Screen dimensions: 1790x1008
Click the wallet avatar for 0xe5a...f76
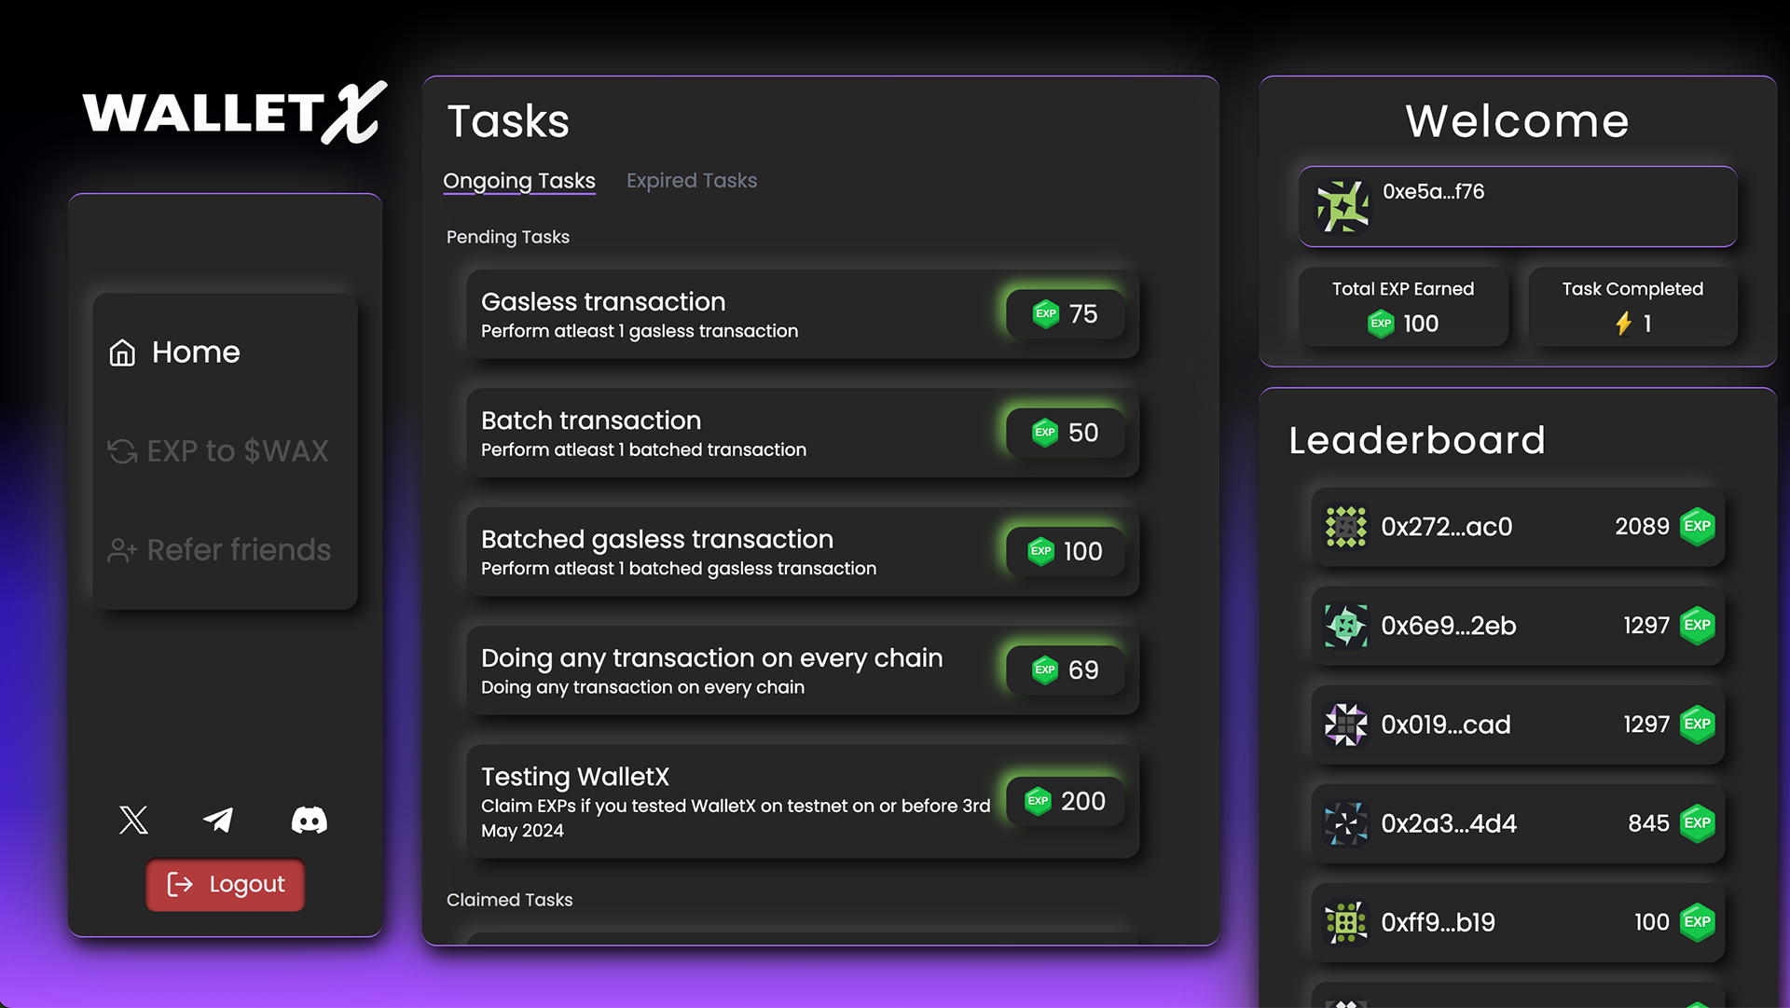coord(1342,206)
